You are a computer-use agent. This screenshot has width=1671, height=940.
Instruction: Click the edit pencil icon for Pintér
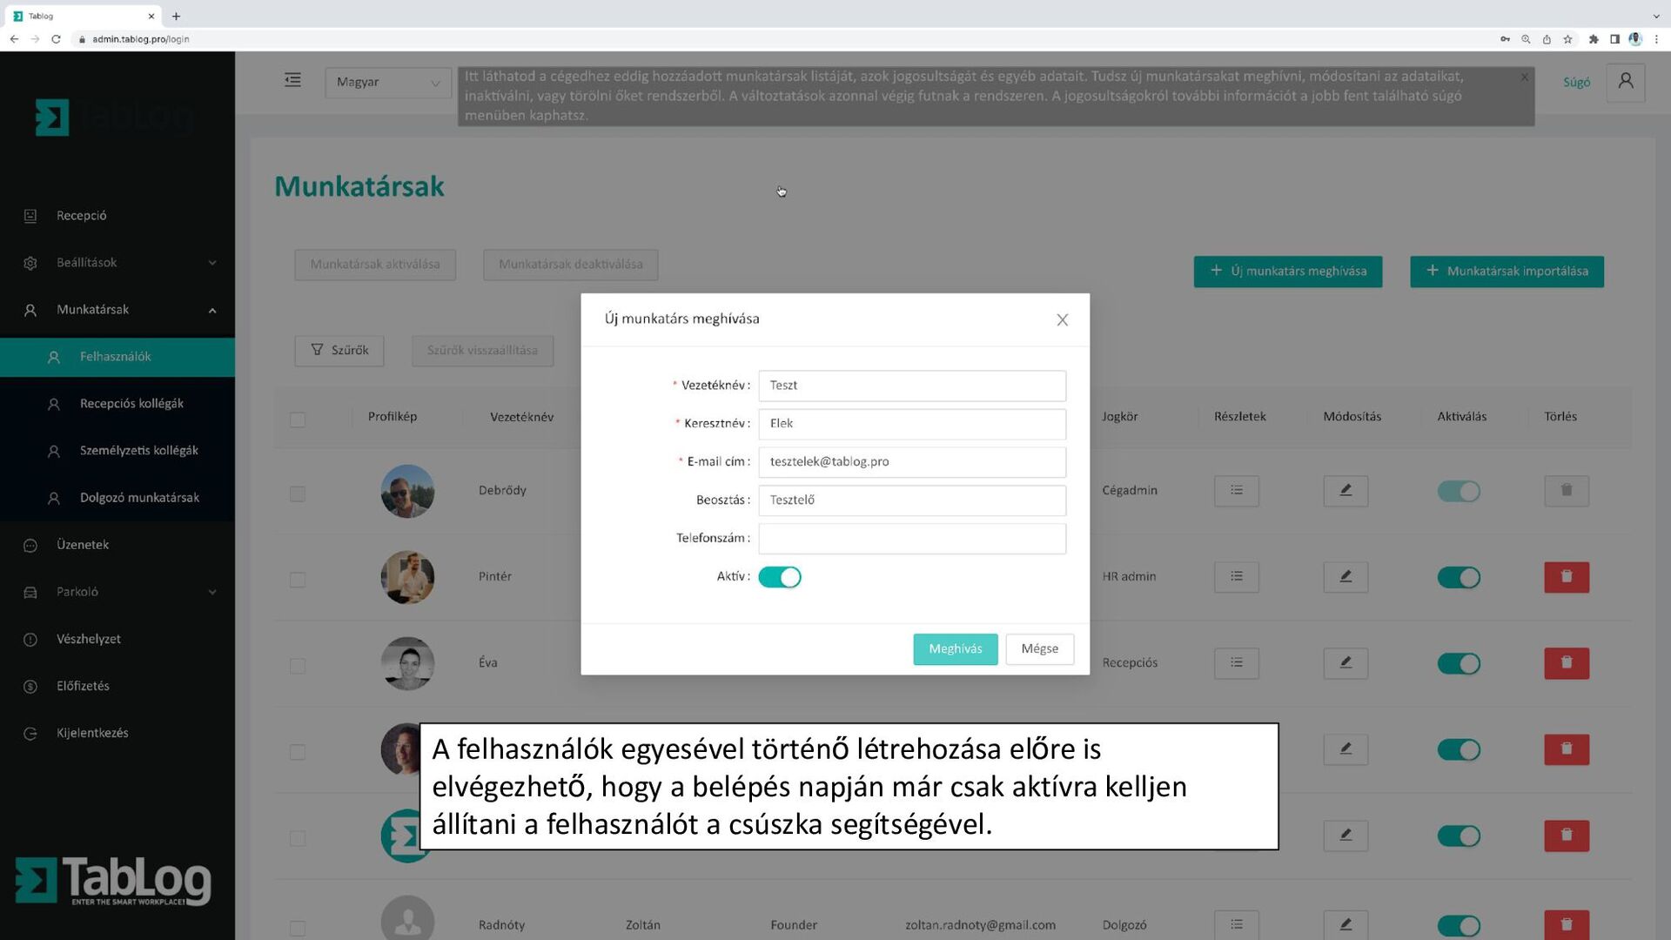(1346, 576)
